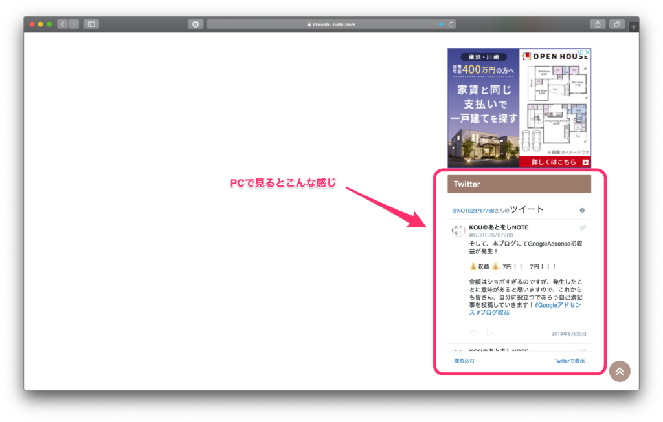Viewport: 663px width, 422px height.
Task: Share the tweet using share icon
Action: click(489, 333)
